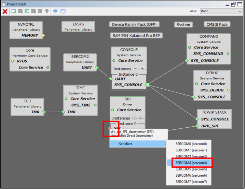Image resolution: width=245 pixels, height=189 pixels.
Task: Select the NVMCTRL block title
Action: click(26, 25)
